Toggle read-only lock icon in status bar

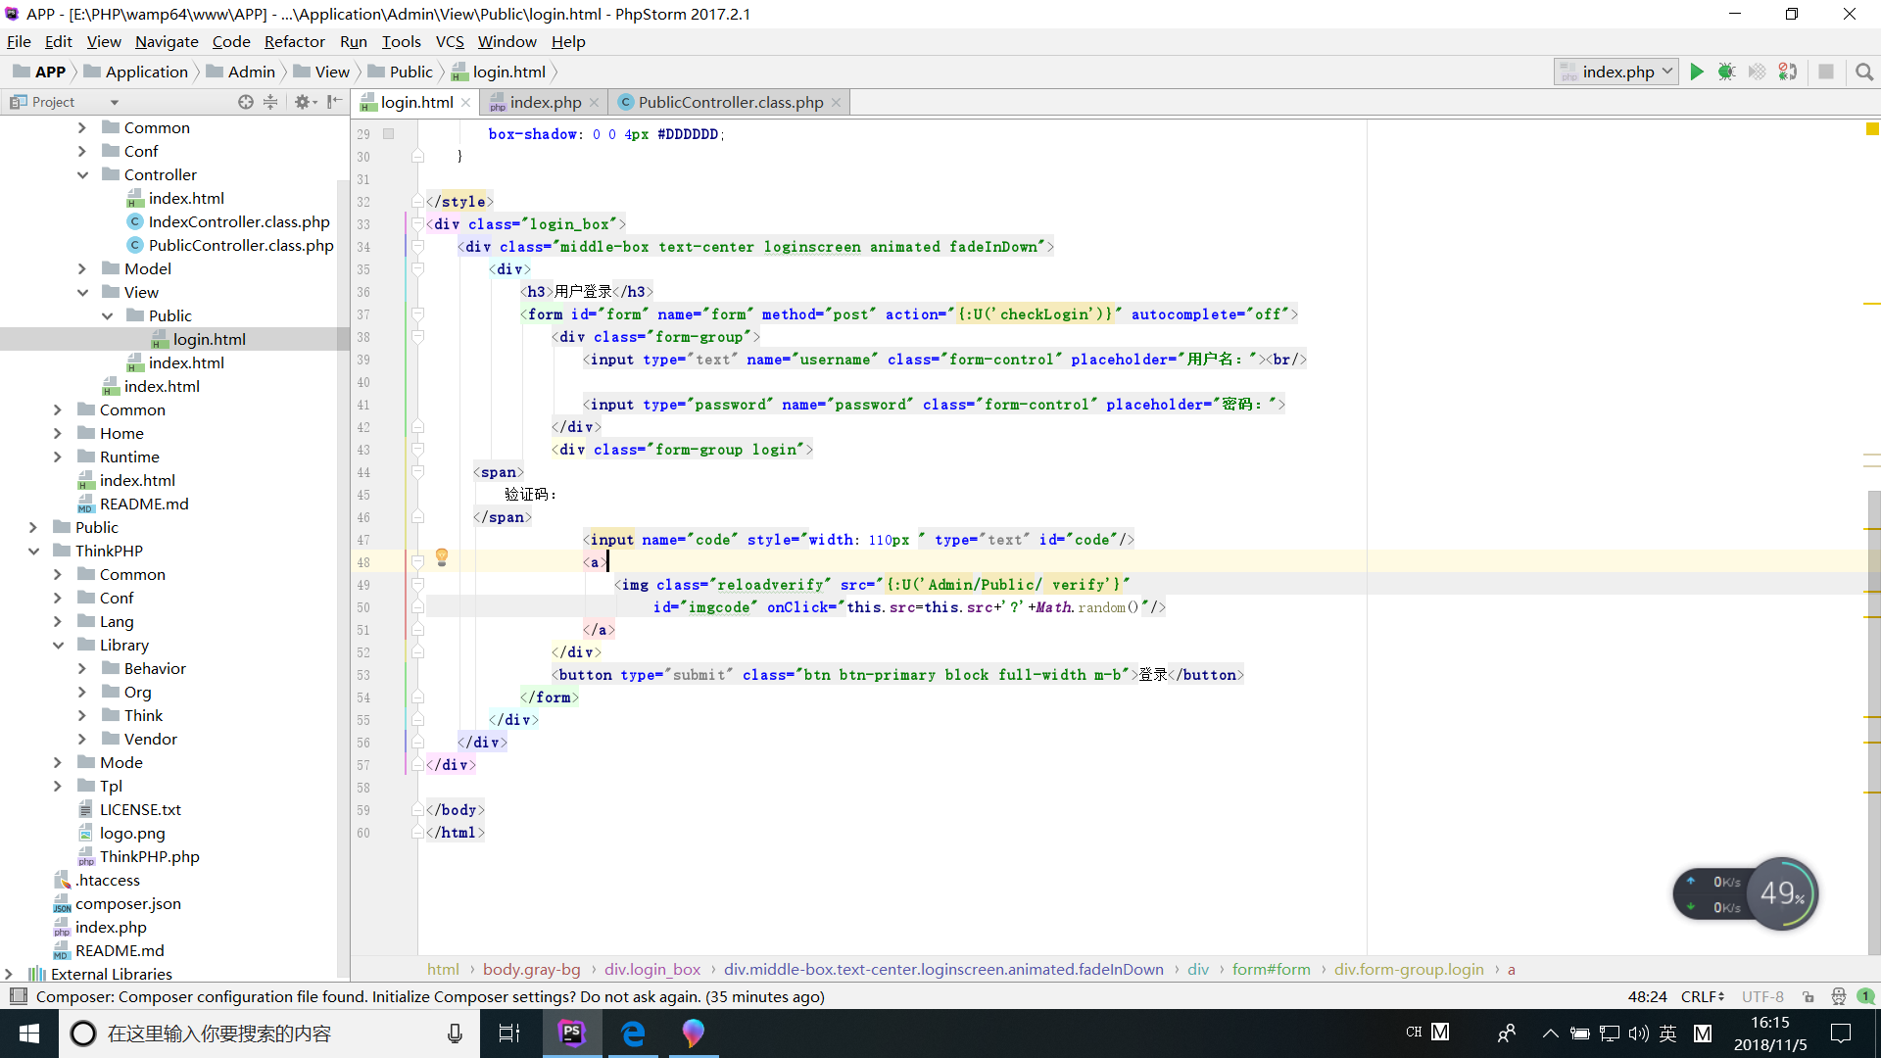click(1809, 996)
